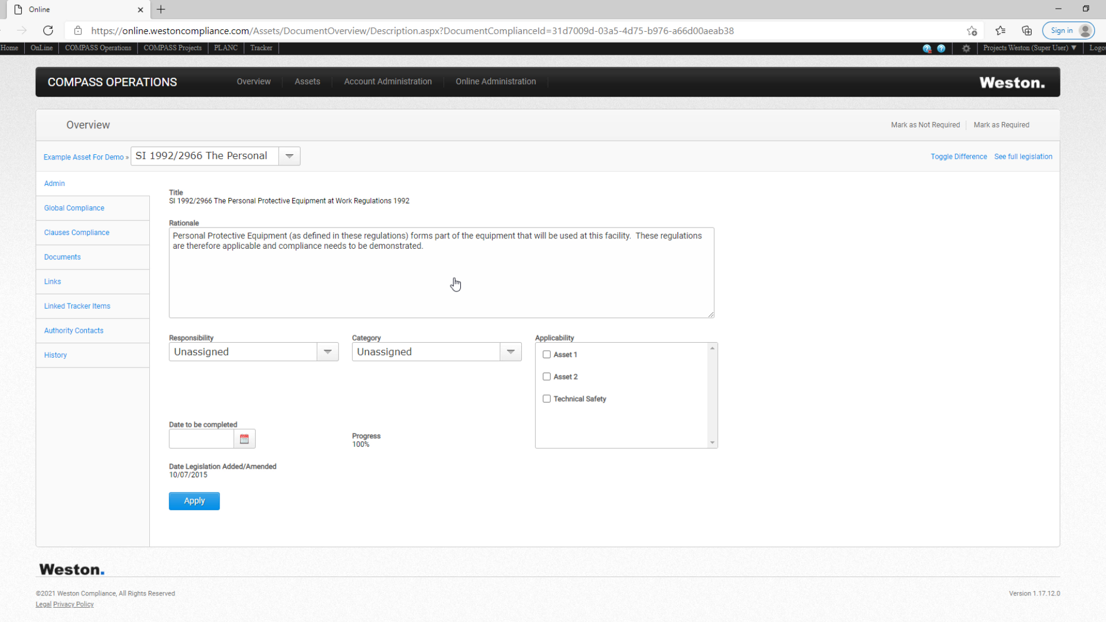The height and width of the screenshot is (622, 1106).
Task: Click Mark as Required
Action: [1001, 125]
